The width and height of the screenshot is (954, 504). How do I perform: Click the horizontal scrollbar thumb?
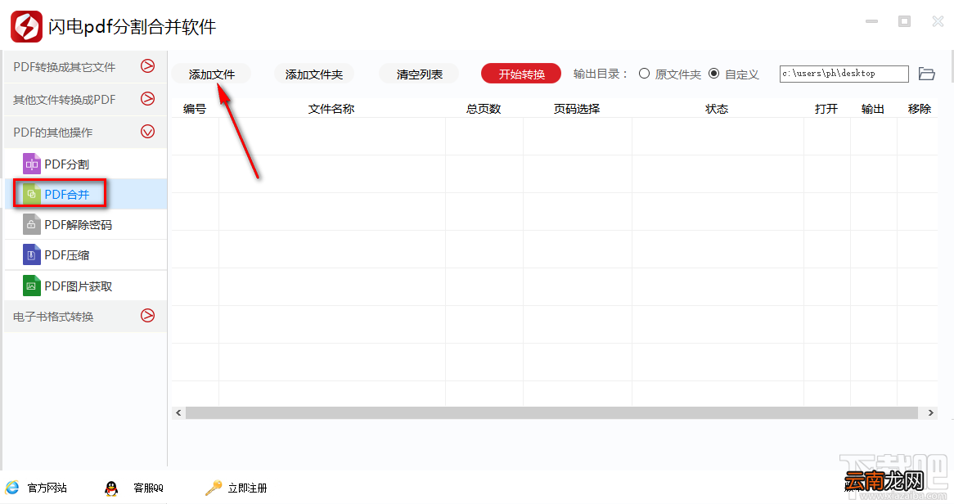pos(551,412)
